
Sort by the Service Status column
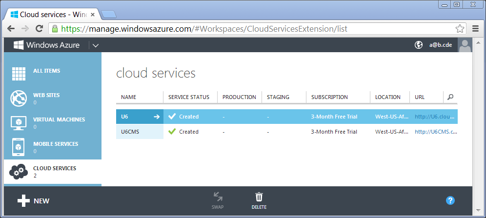[x=188, y=97]
